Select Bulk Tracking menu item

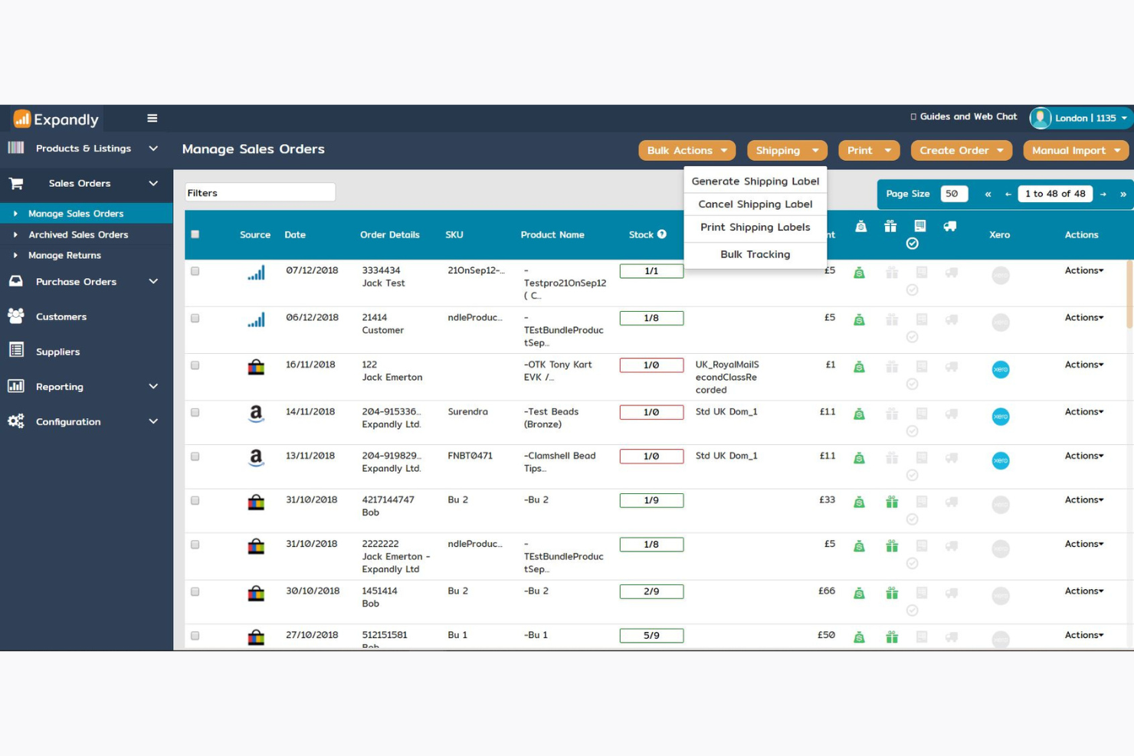755,254
